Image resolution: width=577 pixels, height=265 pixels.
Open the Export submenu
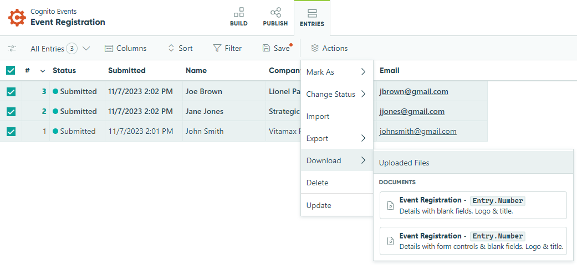tap(337, 138)
